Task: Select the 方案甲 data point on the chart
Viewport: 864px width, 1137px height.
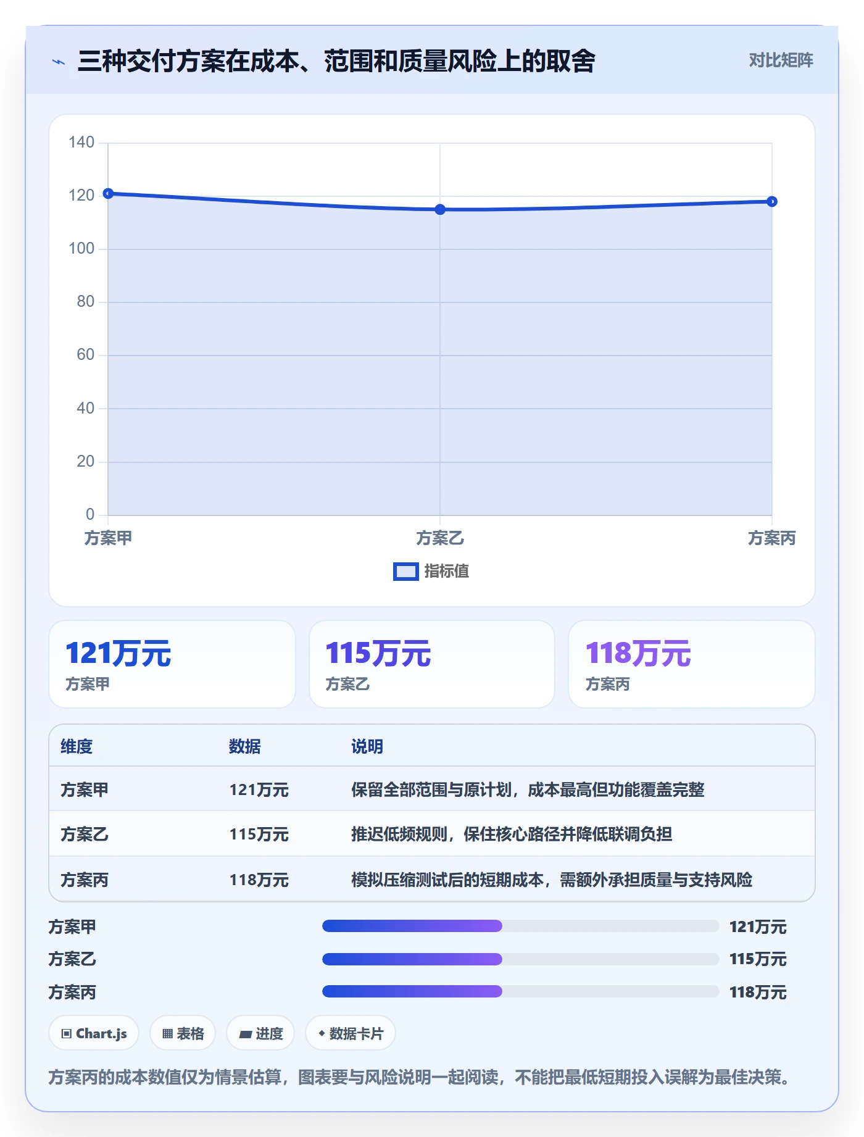Action: click(108, 194)
